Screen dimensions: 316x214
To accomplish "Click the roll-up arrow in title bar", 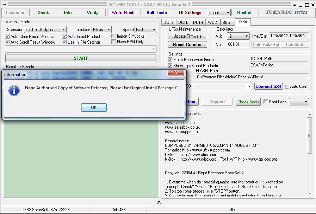I will point(295,5).
